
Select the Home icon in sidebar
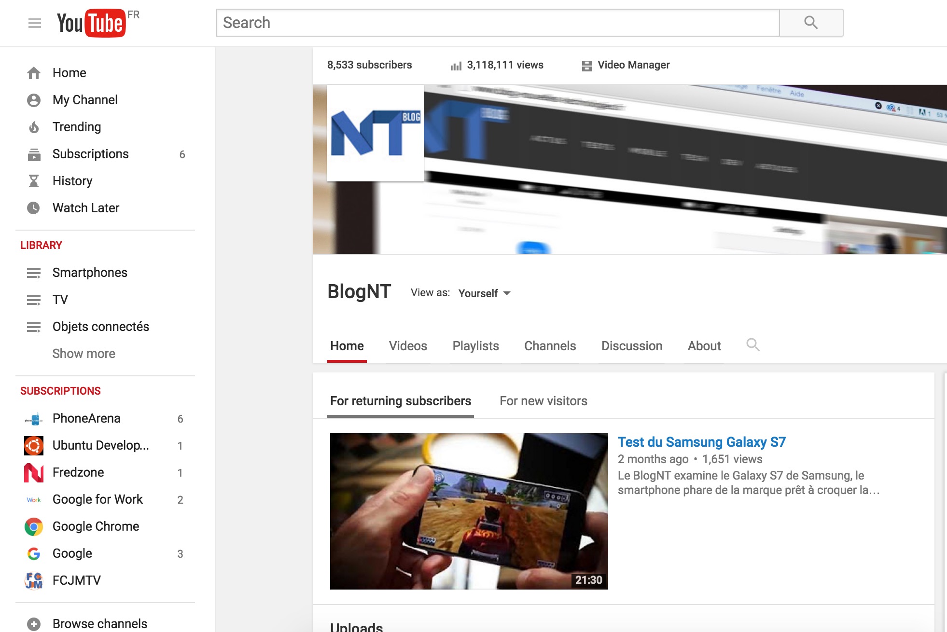point(34,72)
